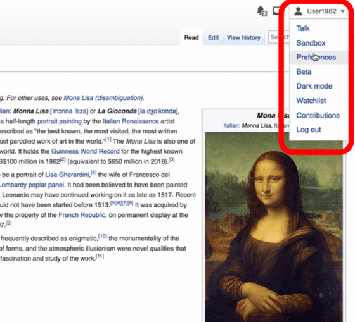
Task: Jump to citation reference [11]
Action: pyautogui.click(x=100, y=256)
